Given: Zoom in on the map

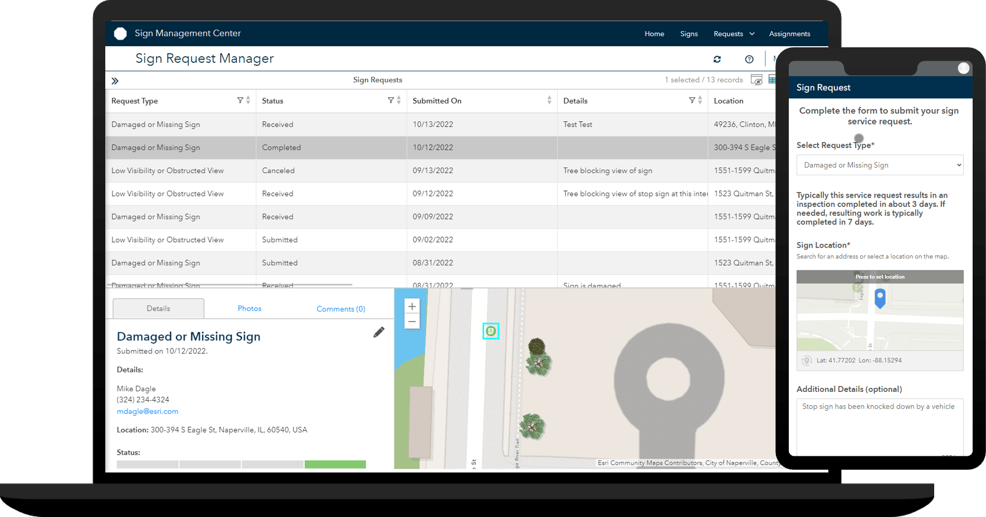Looking at the screenshot, I should pos(412,306).
